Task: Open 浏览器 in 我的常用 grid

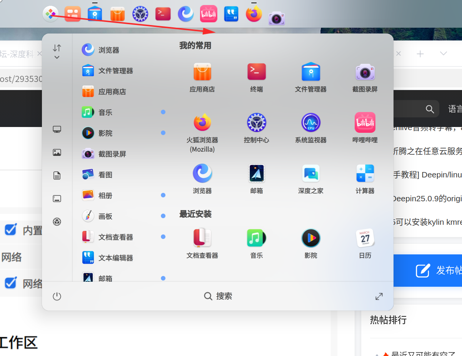Action: (202, 179)
